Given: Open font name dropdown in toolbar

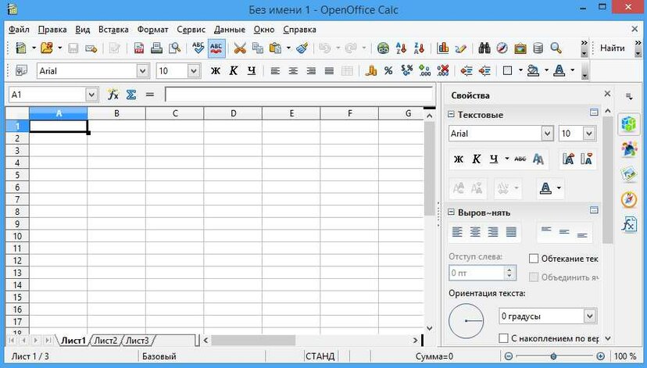Looking at the screenshot, I should 143,71.
